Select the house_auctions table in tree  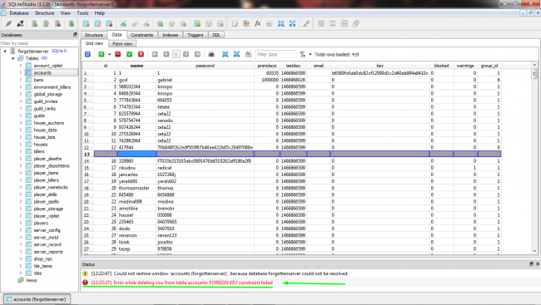click(x=48, y=123)
